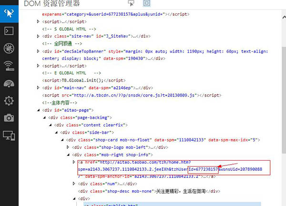Open the Console tool in the sidebar
The width and height of the screenshot is (286, 206).
point(9,31)
